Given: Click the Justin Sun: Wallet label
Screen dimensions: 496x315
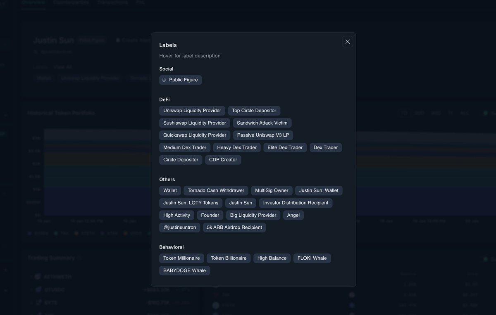Looking at the screenshot, I should [319, 191].
